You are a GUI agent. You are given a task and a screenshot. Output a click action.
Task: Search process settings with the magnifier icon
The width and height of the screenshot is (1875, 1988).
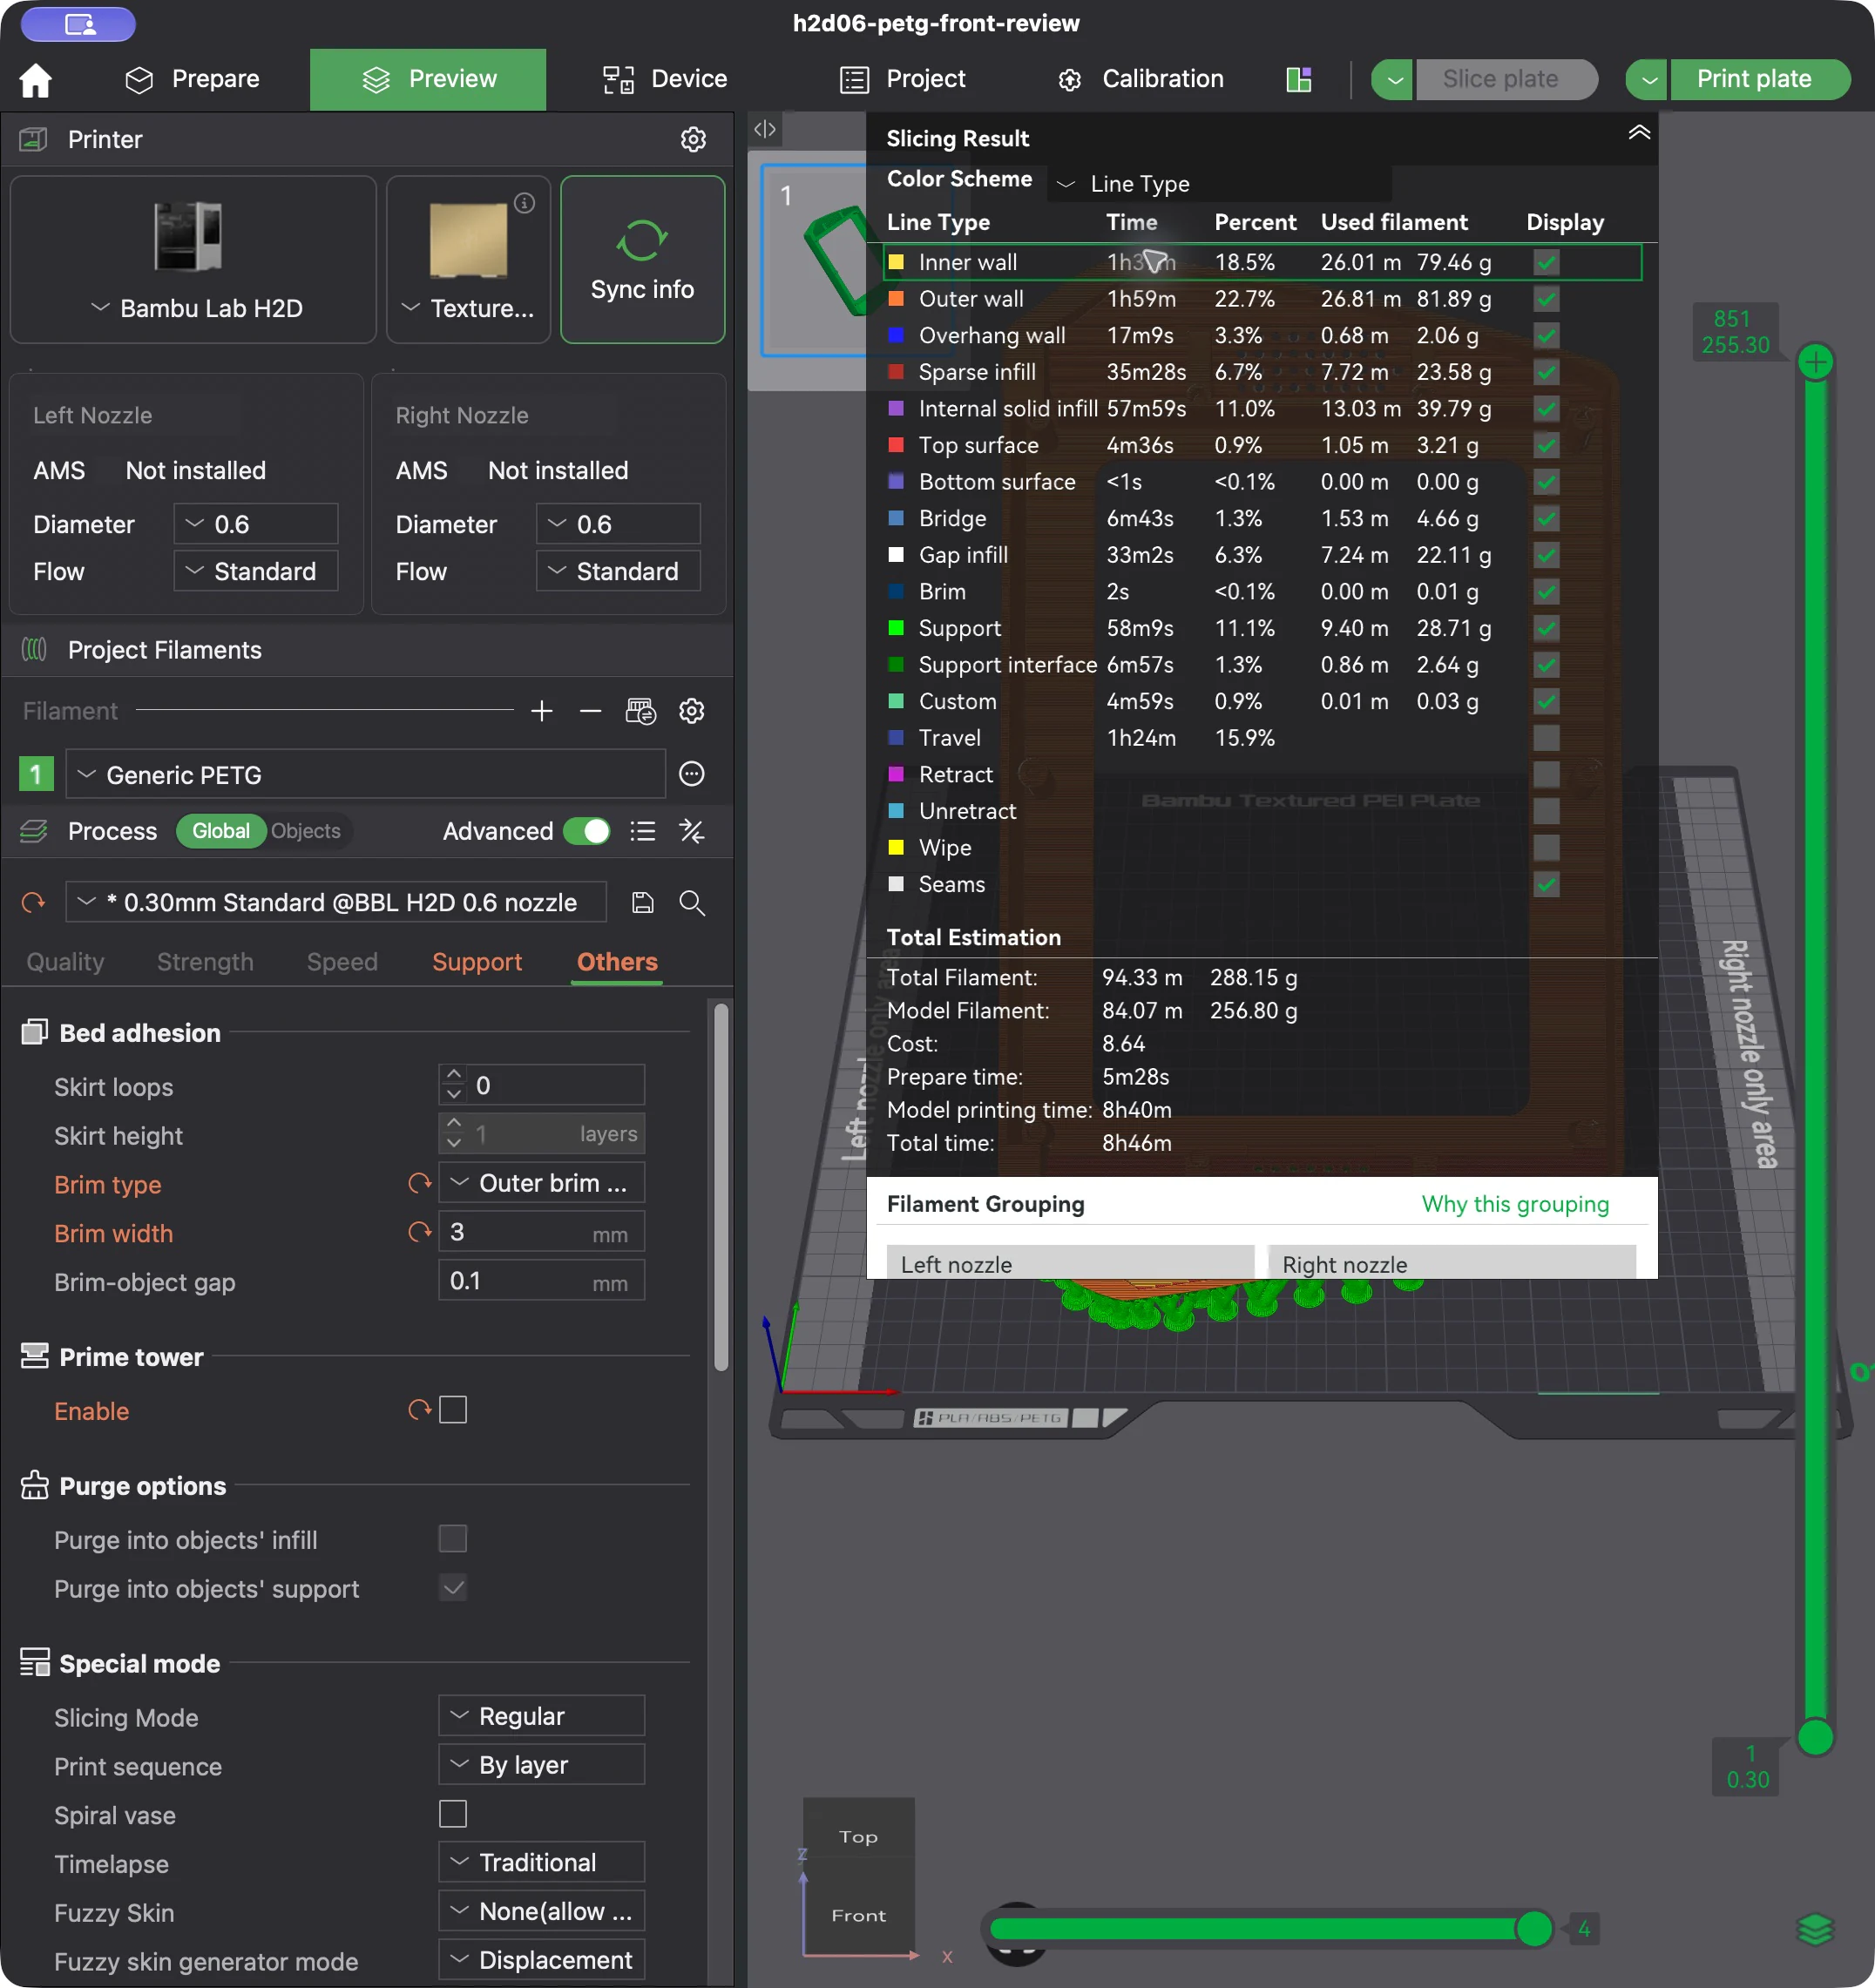point(692,903)
